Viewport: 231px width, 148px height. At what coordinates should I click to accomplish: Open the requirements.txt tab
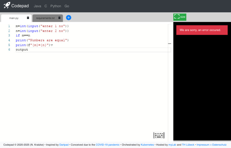tap(45, 18)
